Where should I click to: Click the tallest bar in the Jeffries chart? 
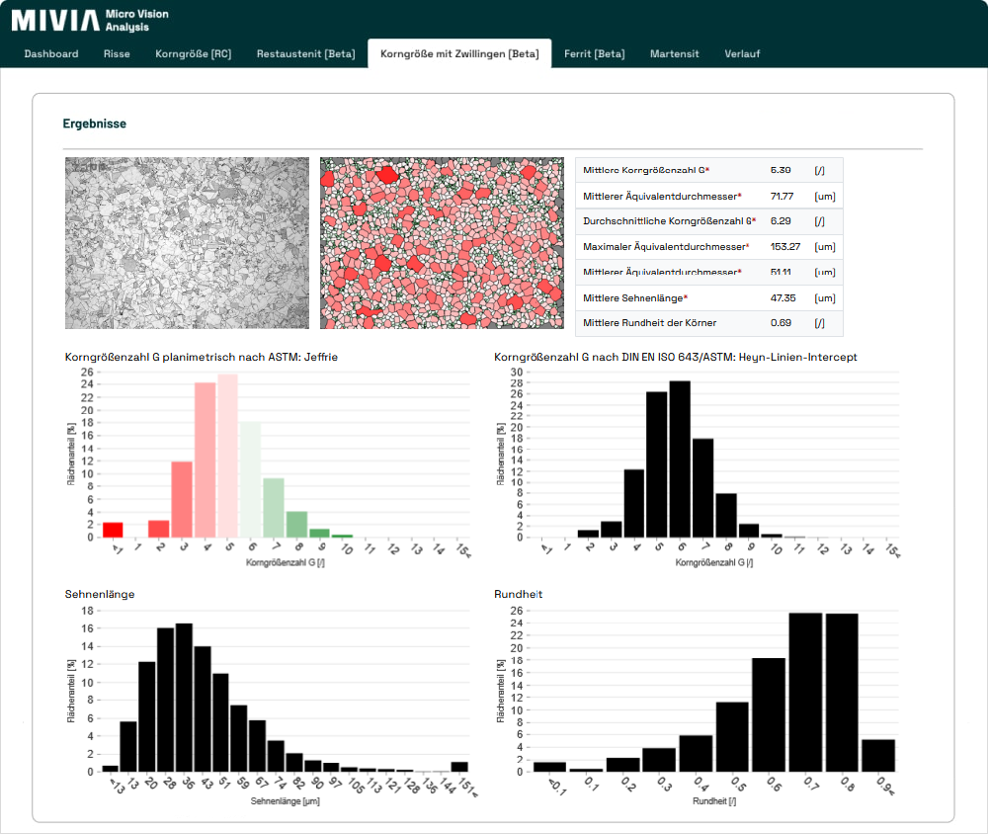(x=228, y=457)
